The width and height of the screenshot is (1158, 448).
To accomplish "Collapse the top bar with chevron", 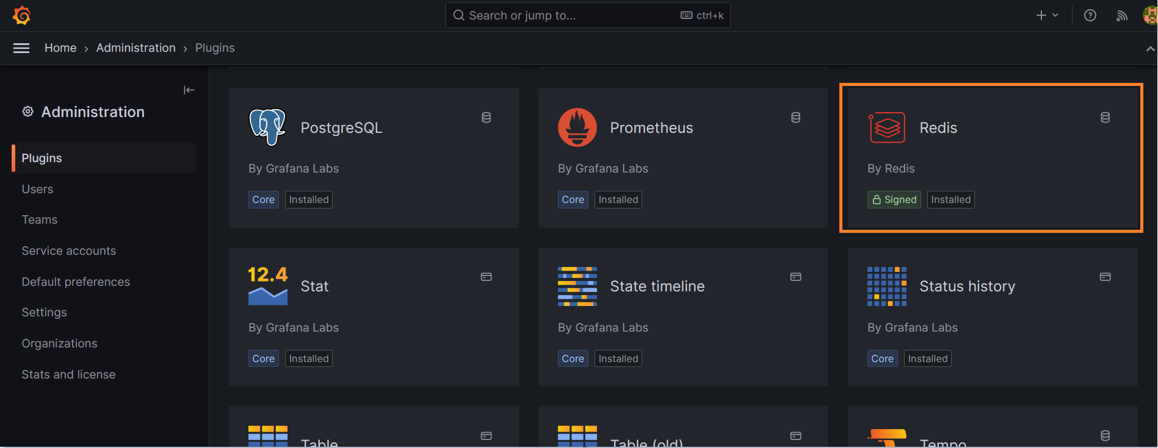I will [x=1150, y=49].
